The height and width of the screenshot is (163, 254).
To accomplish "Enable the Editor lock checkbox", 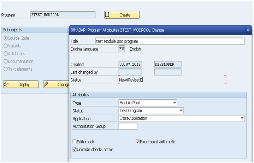I will click(x=75, y=142).
